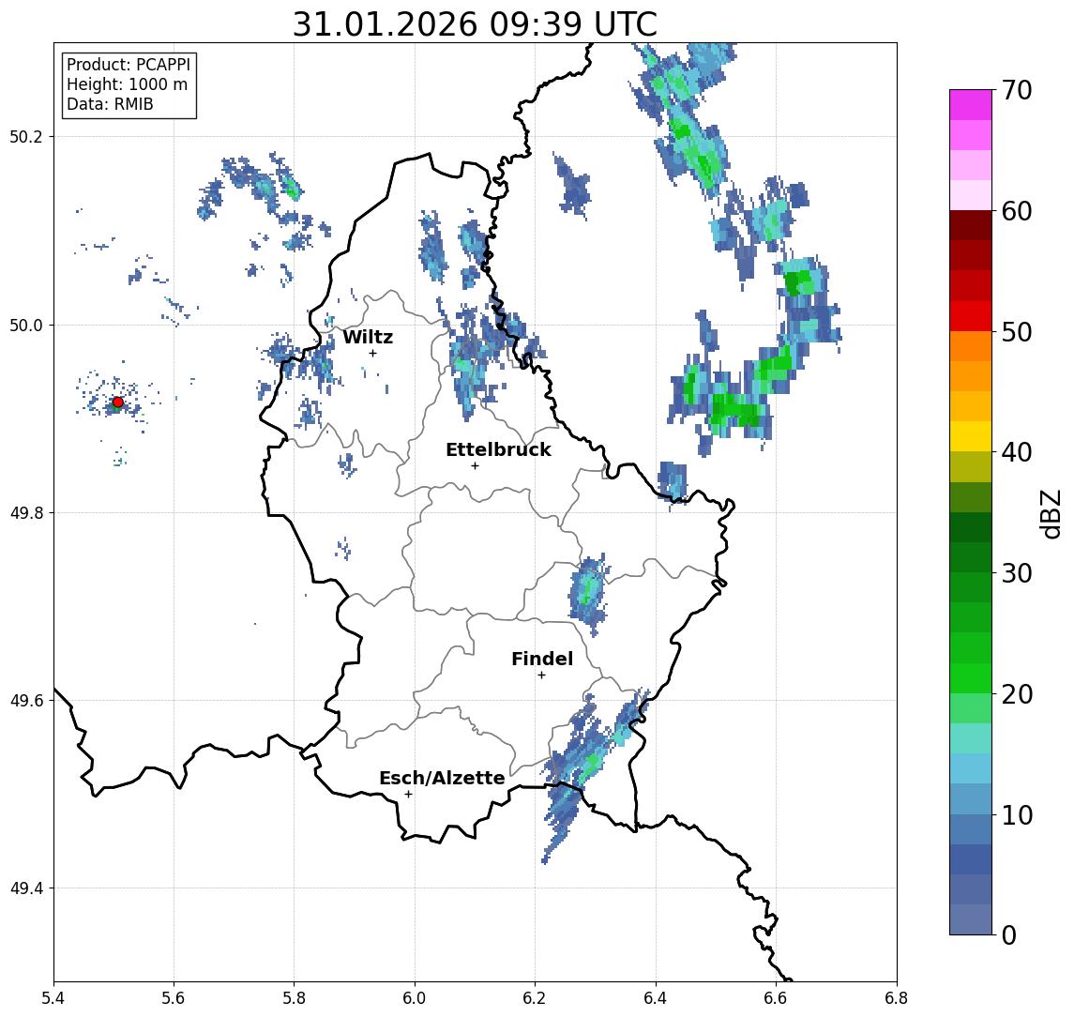This screenshot has height=1017, width=1074.
Task: Click the 5.6 longitude tick label
Action: click(174, 998)
